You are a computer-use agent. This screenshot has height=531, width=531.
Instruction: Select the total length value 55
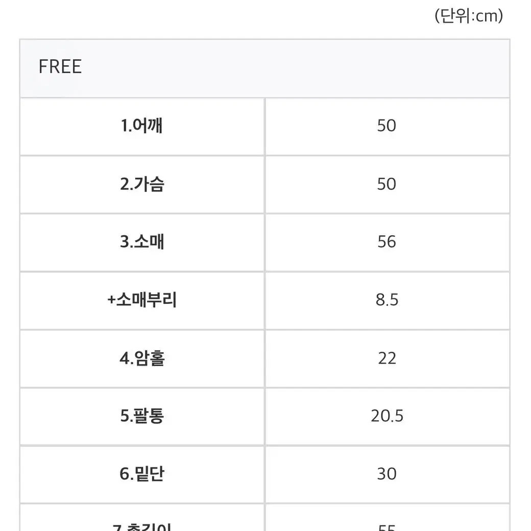tap(387, 527)
